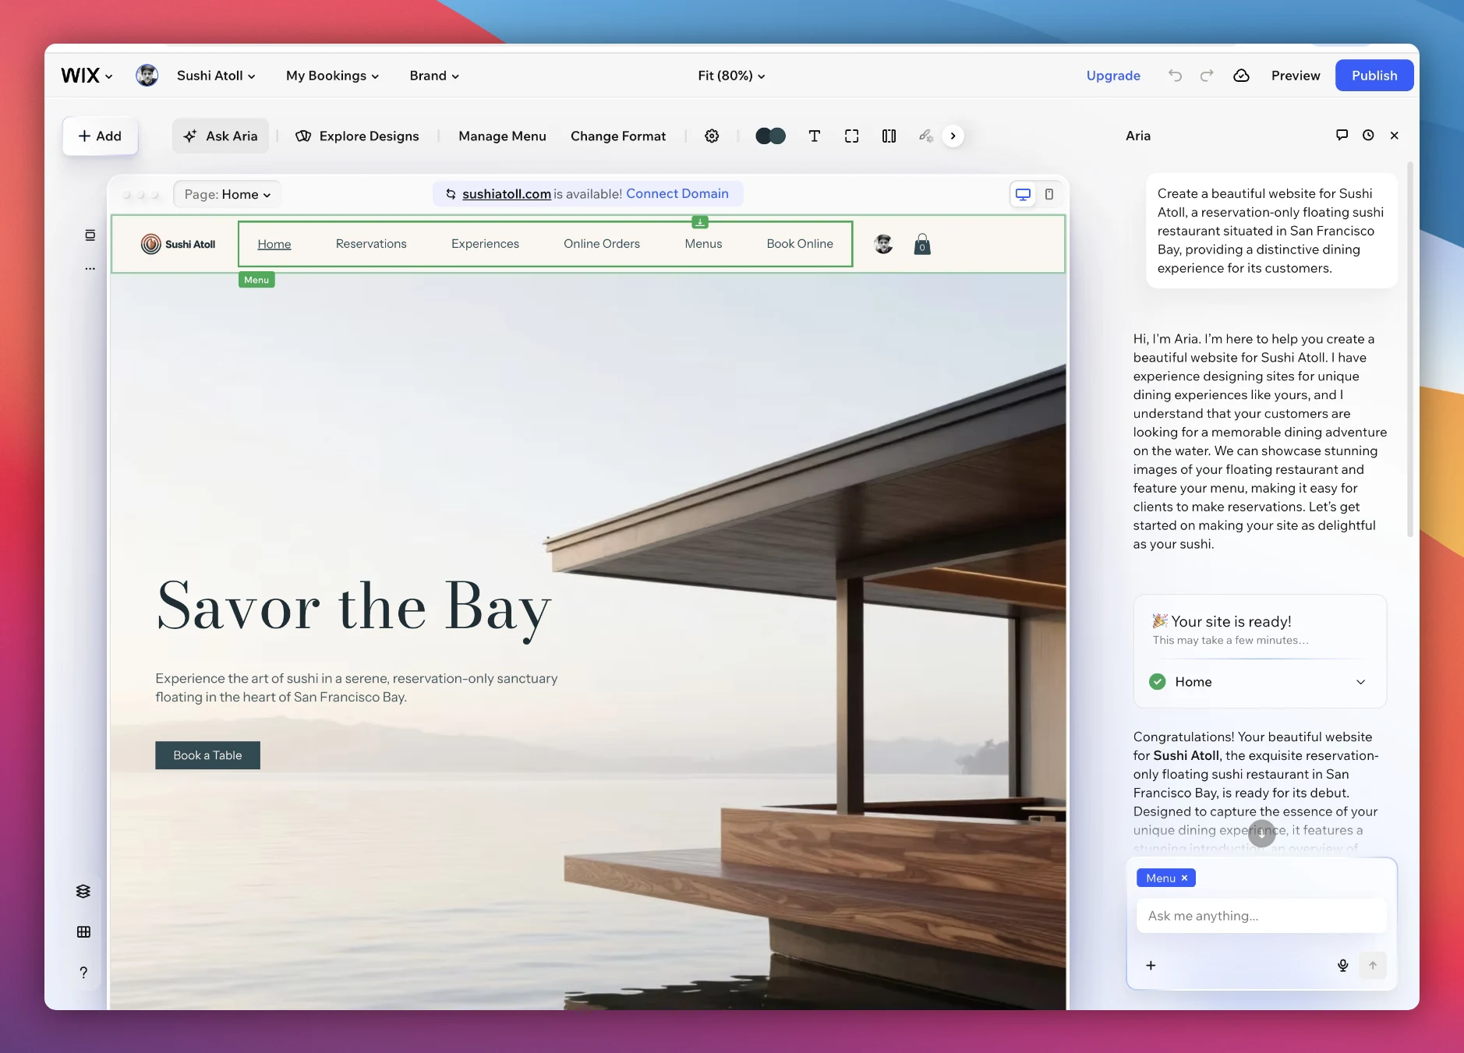The height and width of the screenshot is (1053, 1464).
Task: Switch to desktop view
Action: point(1023,195)
